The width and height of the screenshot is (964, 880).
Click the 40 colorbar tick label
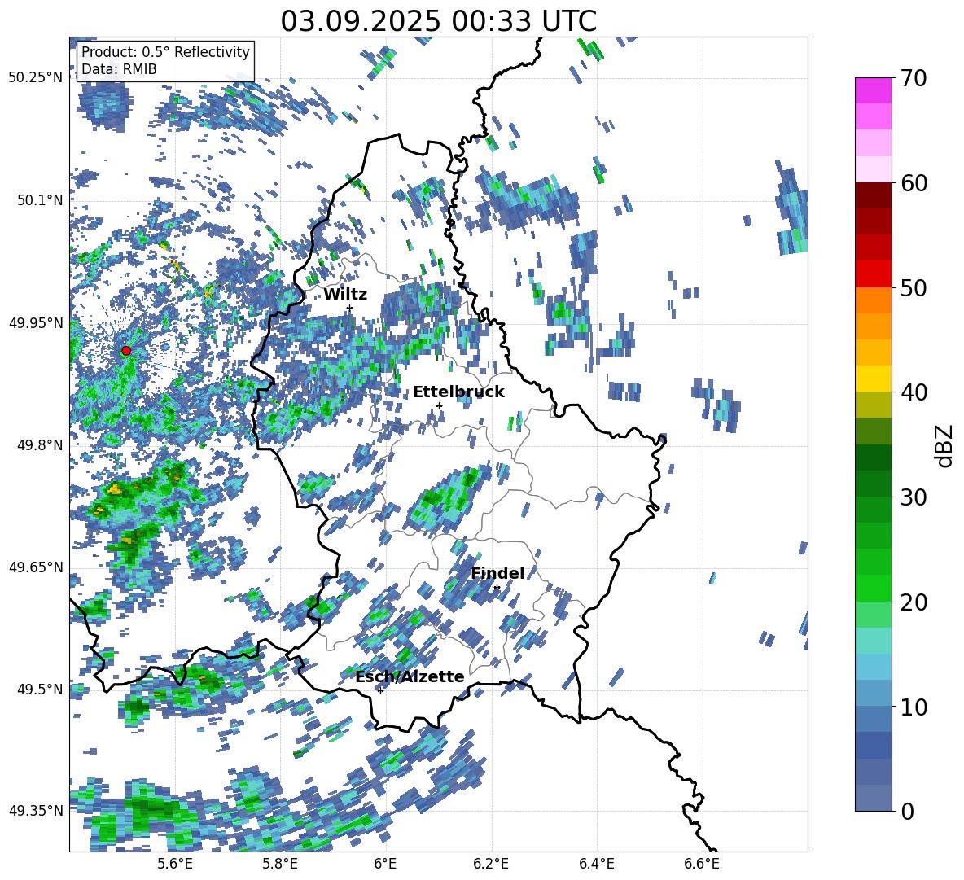tap(914, 392)
